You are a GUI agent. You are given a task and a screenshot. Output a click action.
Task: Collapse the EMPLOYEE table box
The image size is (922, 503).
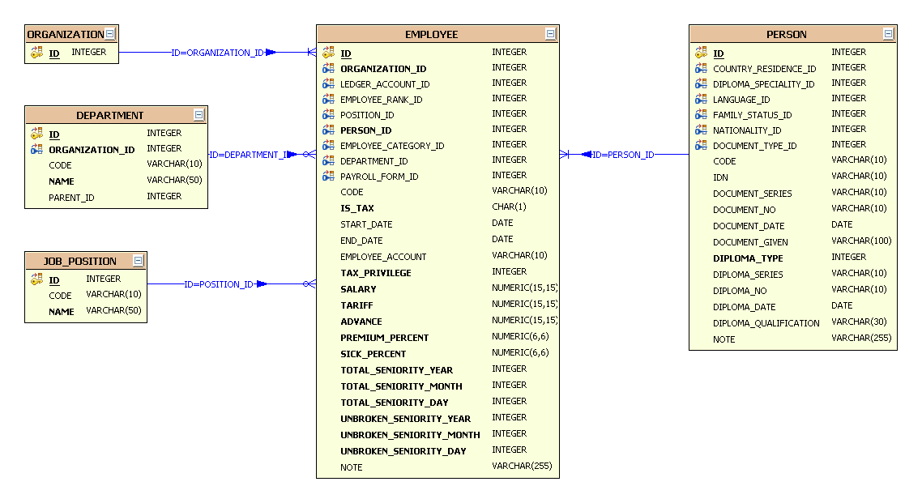(551, 34)
